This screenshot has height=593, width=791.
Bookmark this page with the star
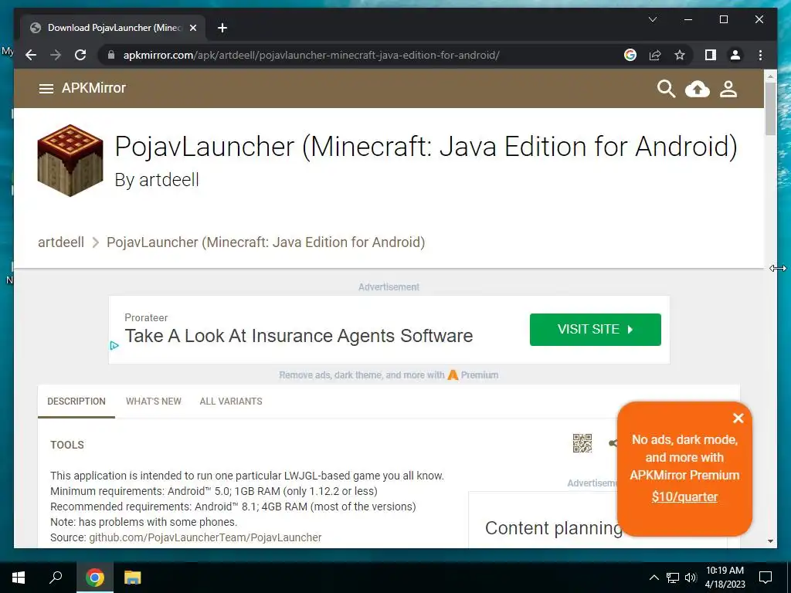[680, 55]
